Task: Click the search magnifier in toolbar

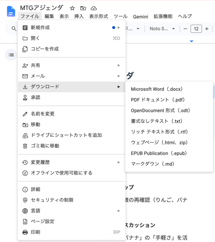Action: click(14, 29)
